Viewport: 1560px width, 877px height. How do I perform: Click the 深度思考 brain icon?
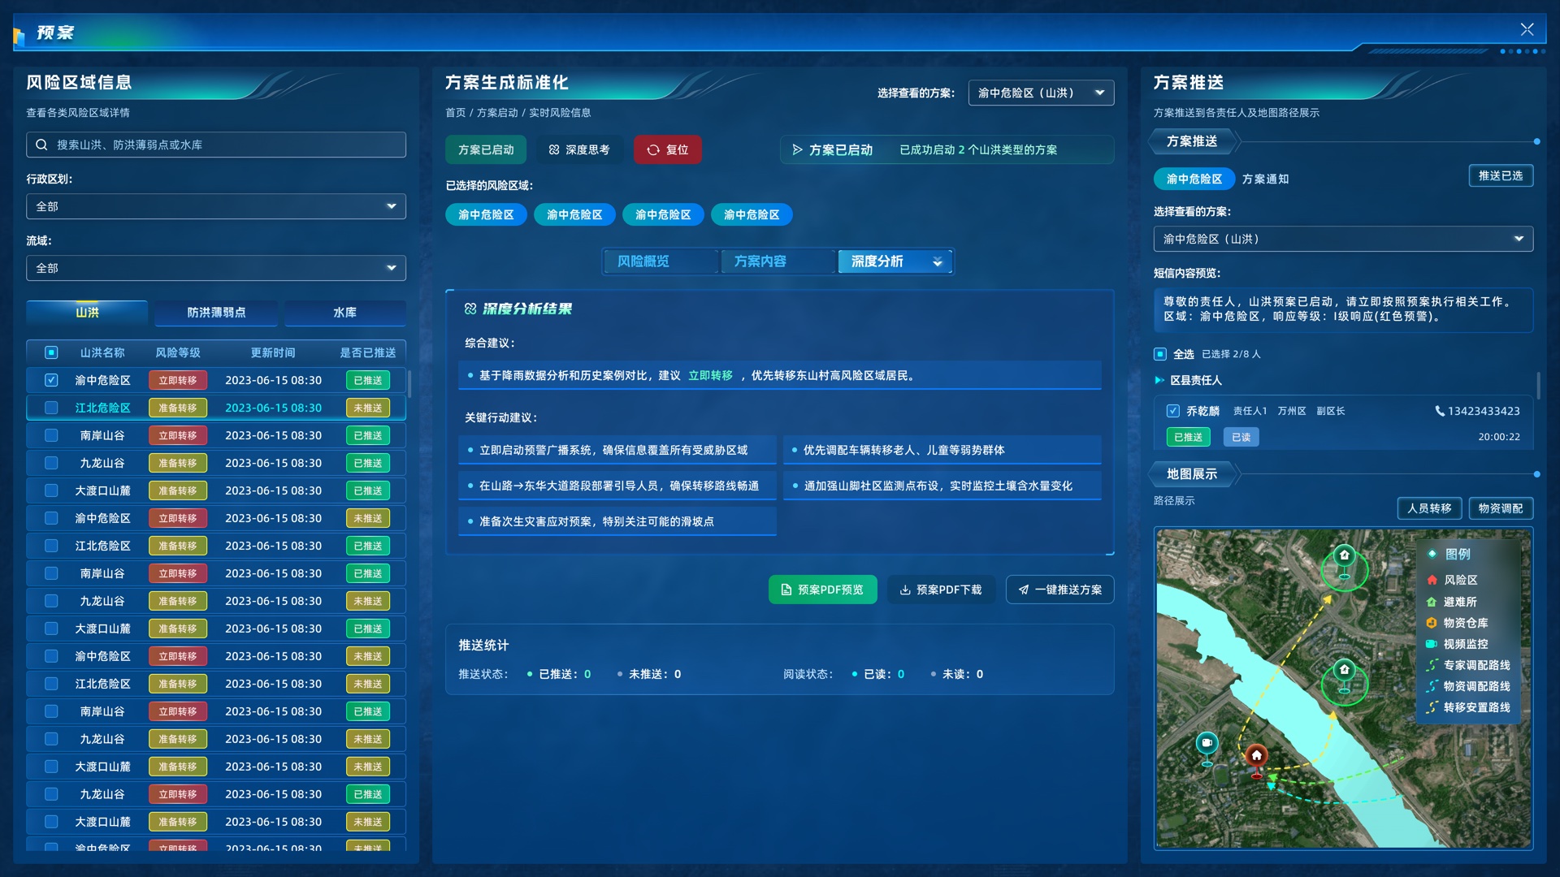[554, 149]
